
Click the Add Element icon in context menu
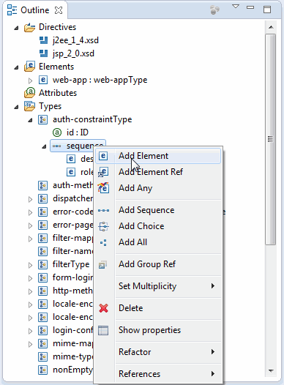pyautogui.click(x=103, y=156)
